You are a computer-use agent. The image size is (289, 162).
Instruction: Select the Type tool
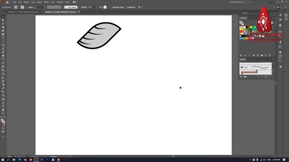coord(3,38)
